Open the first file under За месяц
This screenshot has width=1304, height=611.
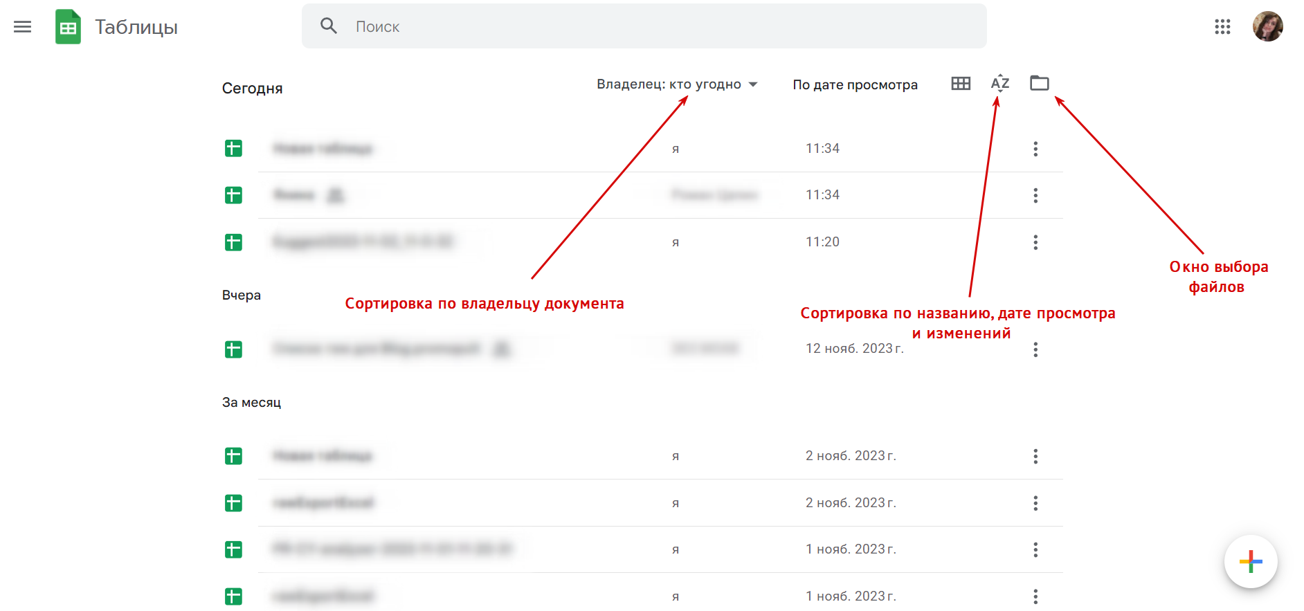click(x=323, y=456)
